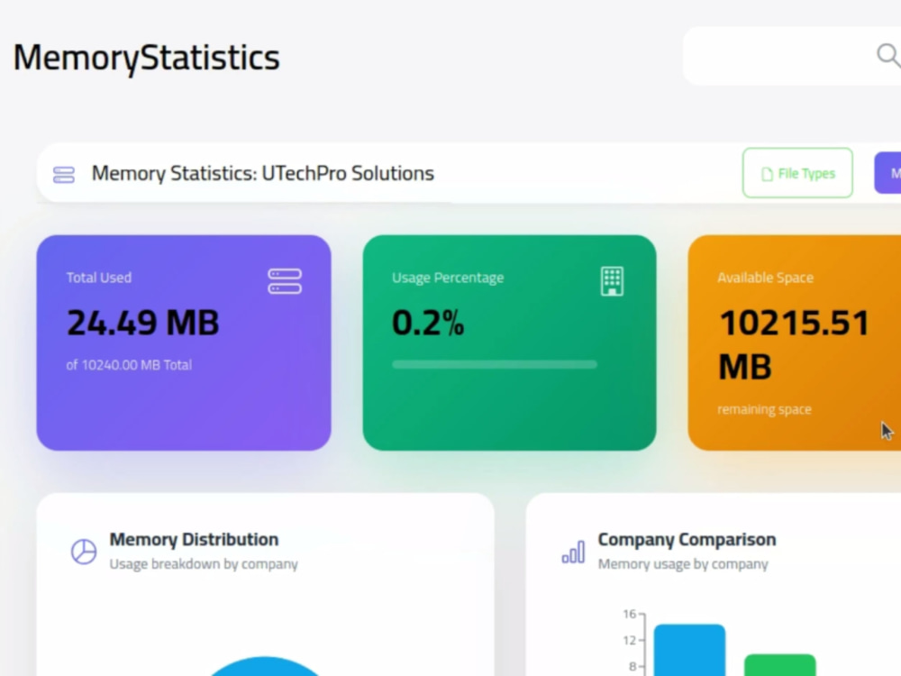Screen dimensions: 901x676
Task: Open the File Types button
Action: pos(797,173)
